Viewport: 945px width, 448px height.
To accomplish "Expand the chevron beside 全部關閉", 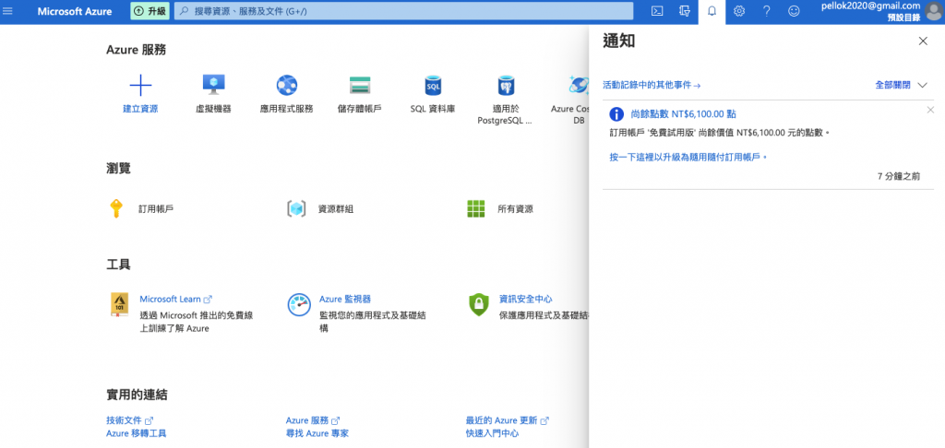I will pos(922,86).
